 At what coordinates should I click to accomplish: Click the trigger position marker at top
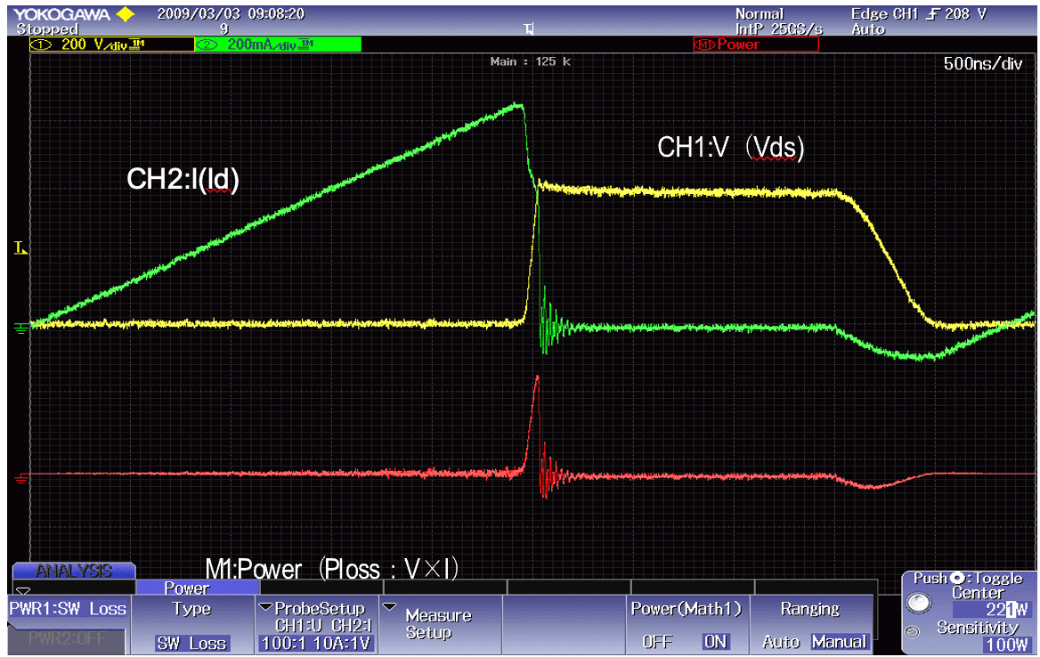pos(529,30)
